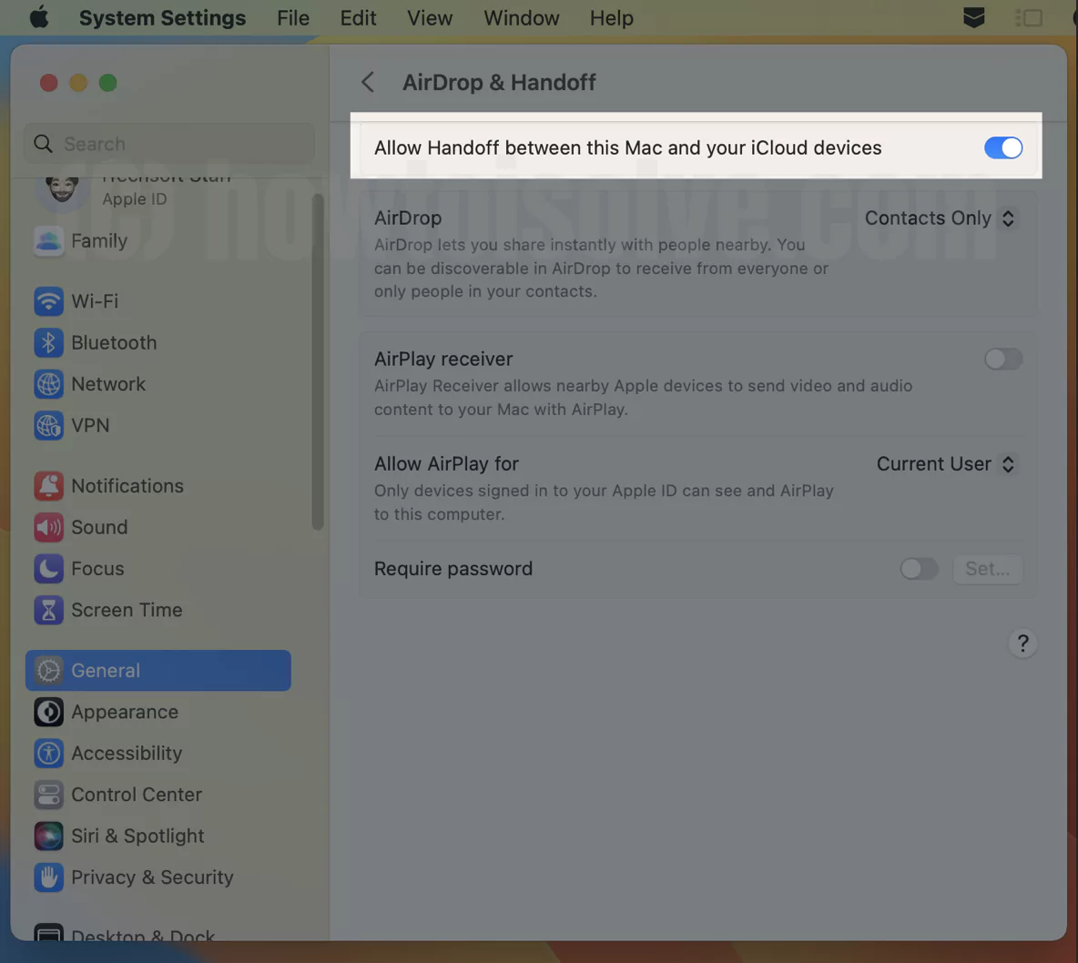Open the Apple ID profile avatar
This screenshot has height=963, width=1078.
click(62, 188)
